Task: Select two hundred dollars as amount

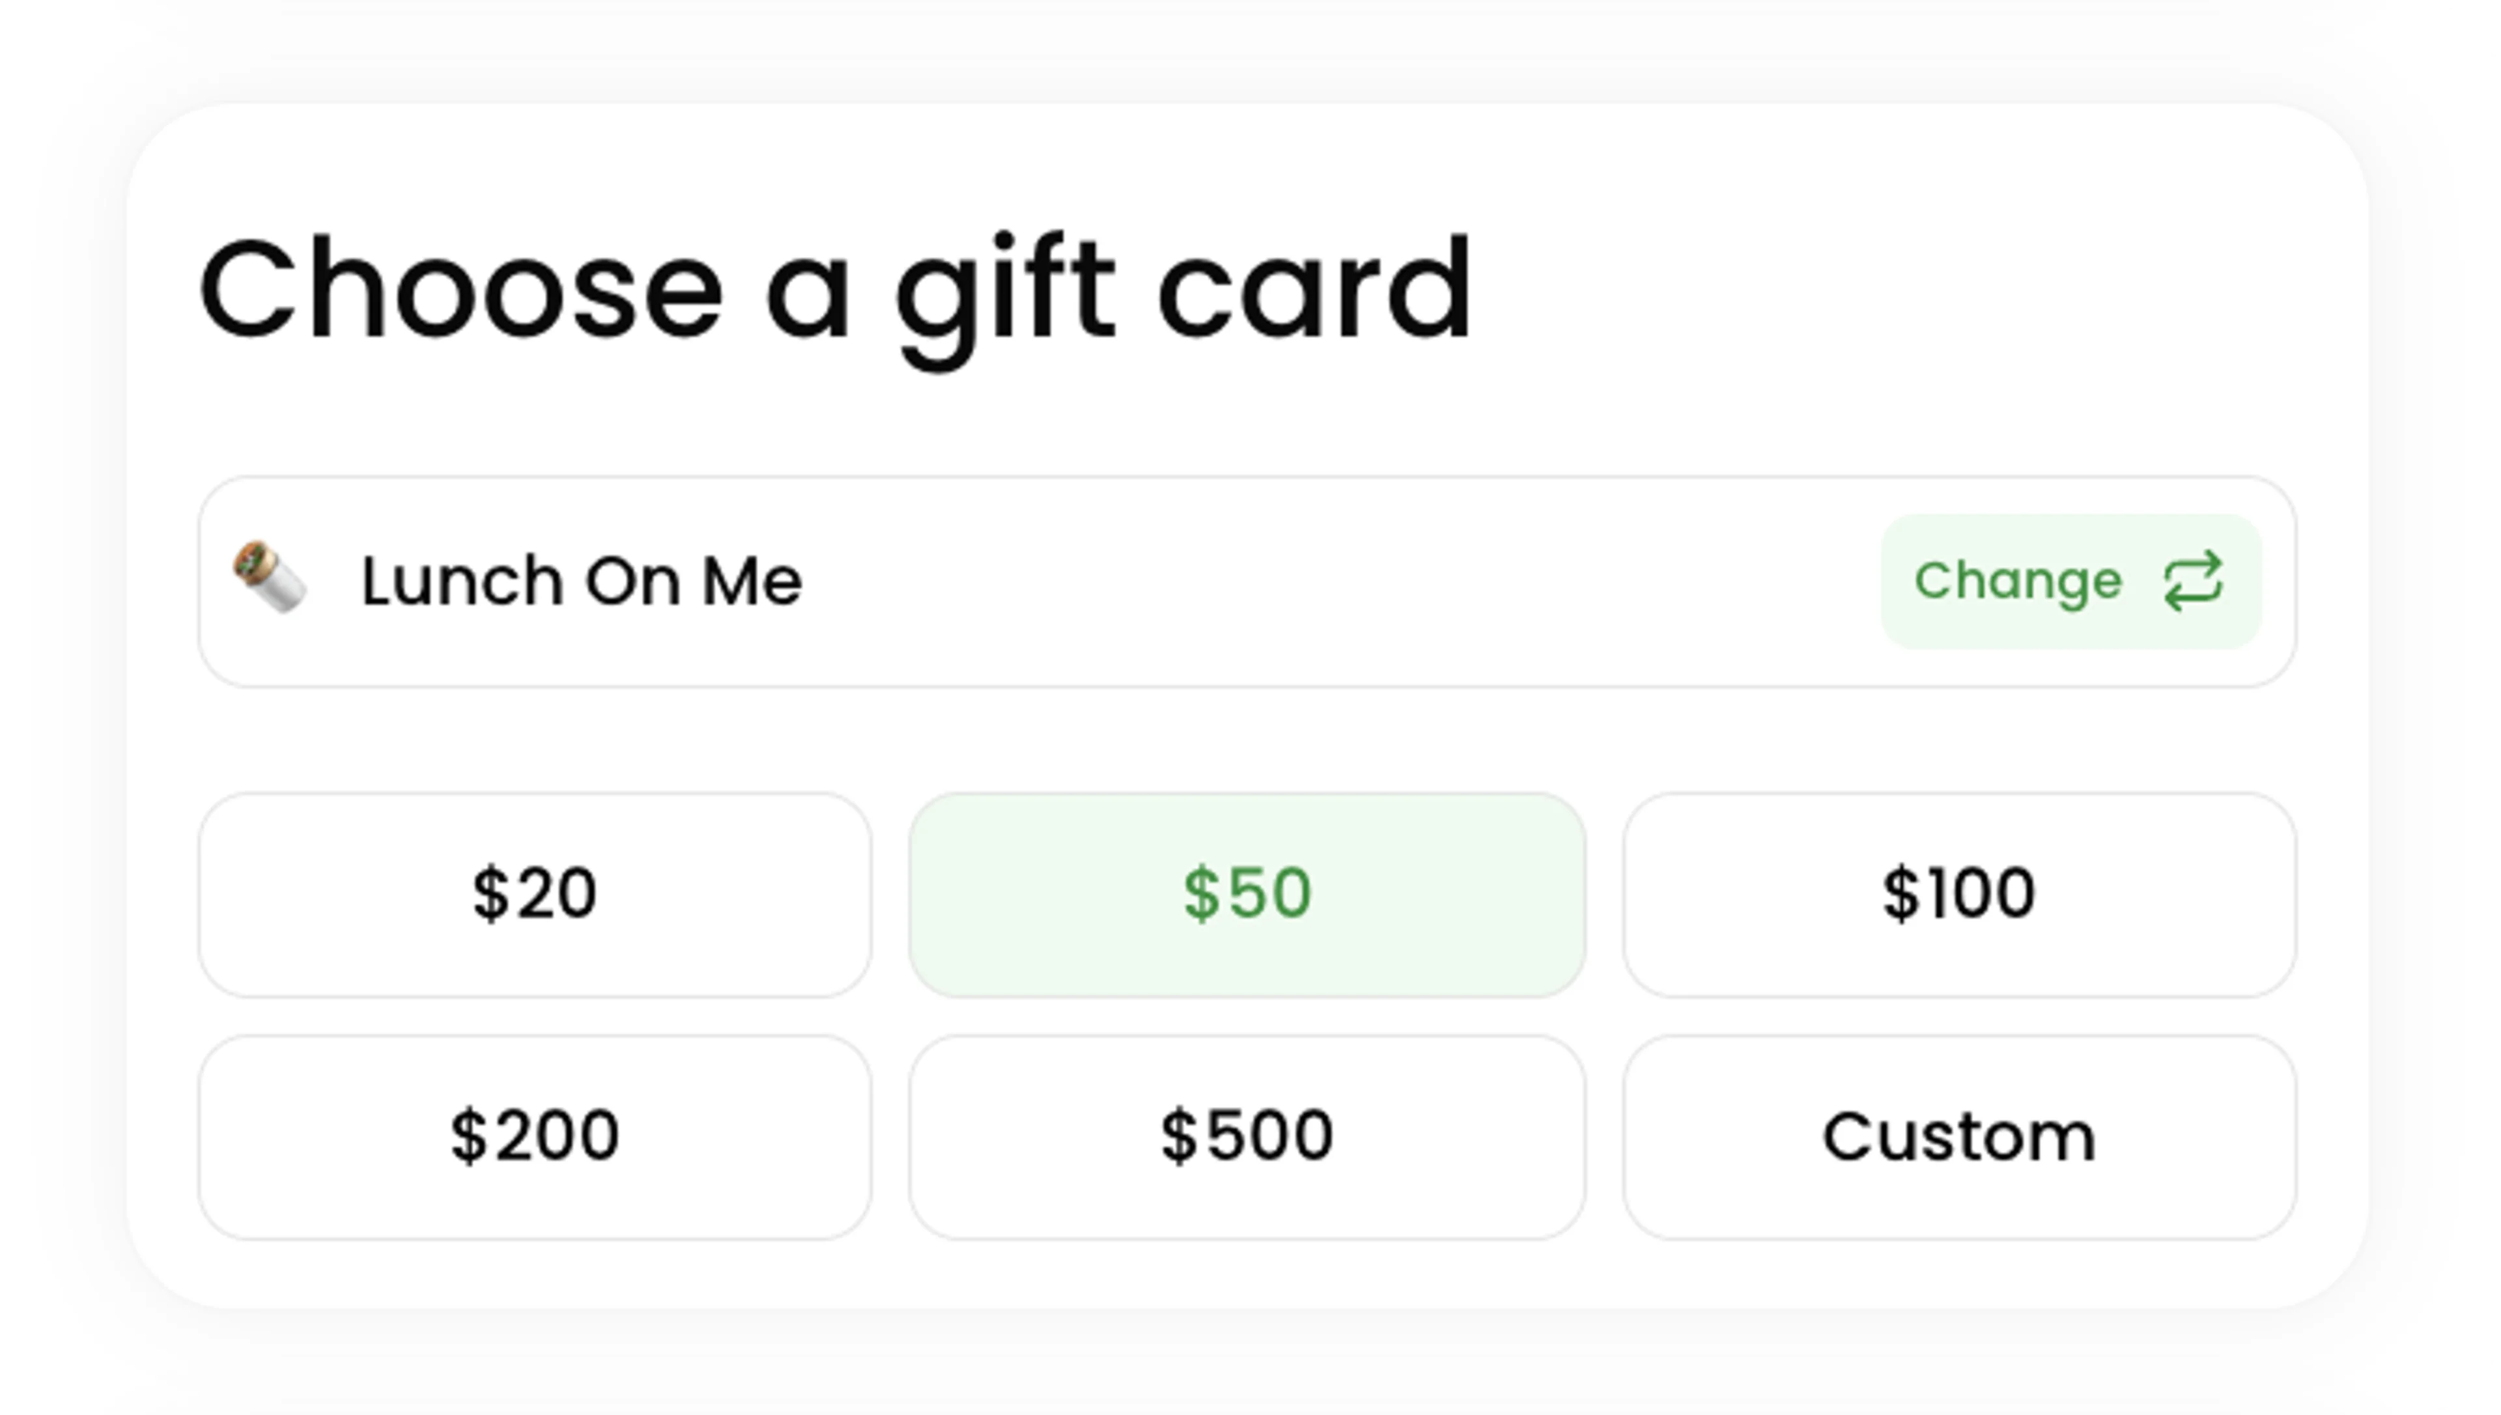Action: tap(535, 1137)
